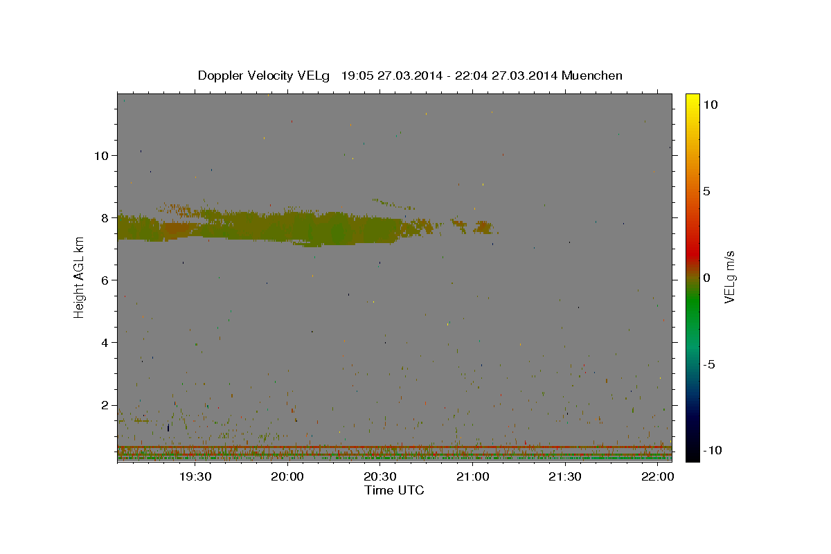The width and height of the screenshot is (831, 554).
Task: Click the yellow top of the colorbar
Action: pos(692,99)
